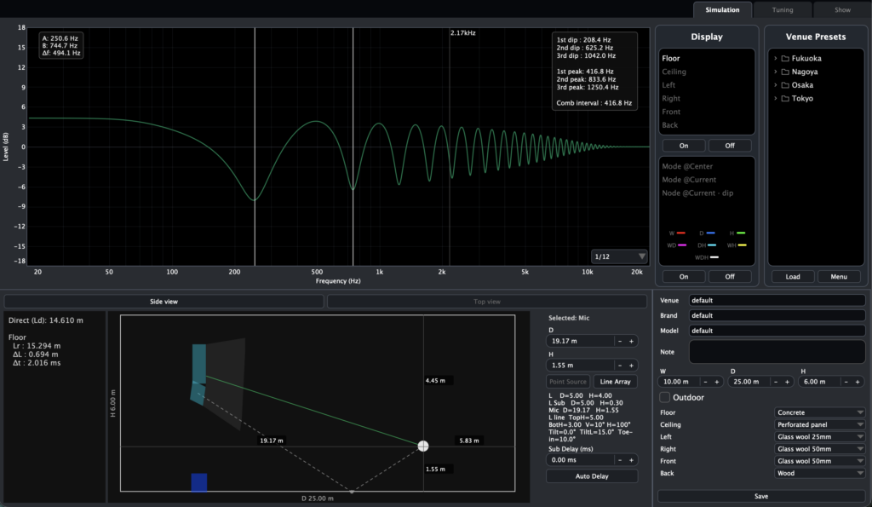Switch to Side view
The height and width of the screenshot is (507, 872).
tap(163, 302)
